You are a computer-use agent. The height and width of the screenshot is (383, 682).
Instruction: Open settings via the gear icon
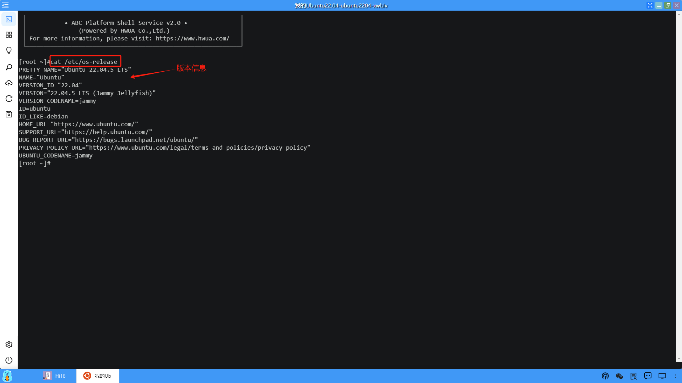pyautogui.click(x=9, y=345)
